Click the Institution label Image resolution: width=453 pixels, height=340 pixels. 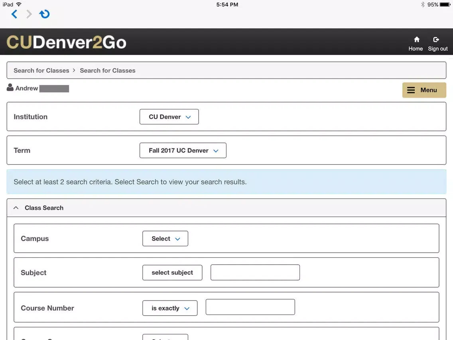(x=31, y=117)
